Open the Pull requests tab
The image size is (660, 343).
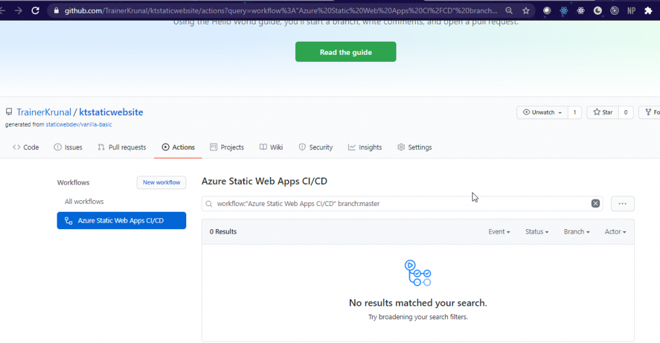pyautogui.click(x=122, y=147)
